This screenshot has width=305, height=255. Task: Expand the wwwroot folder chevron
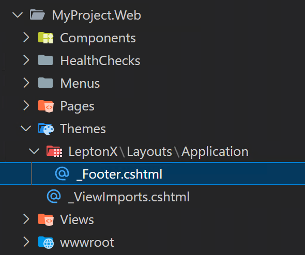[26, 242]
